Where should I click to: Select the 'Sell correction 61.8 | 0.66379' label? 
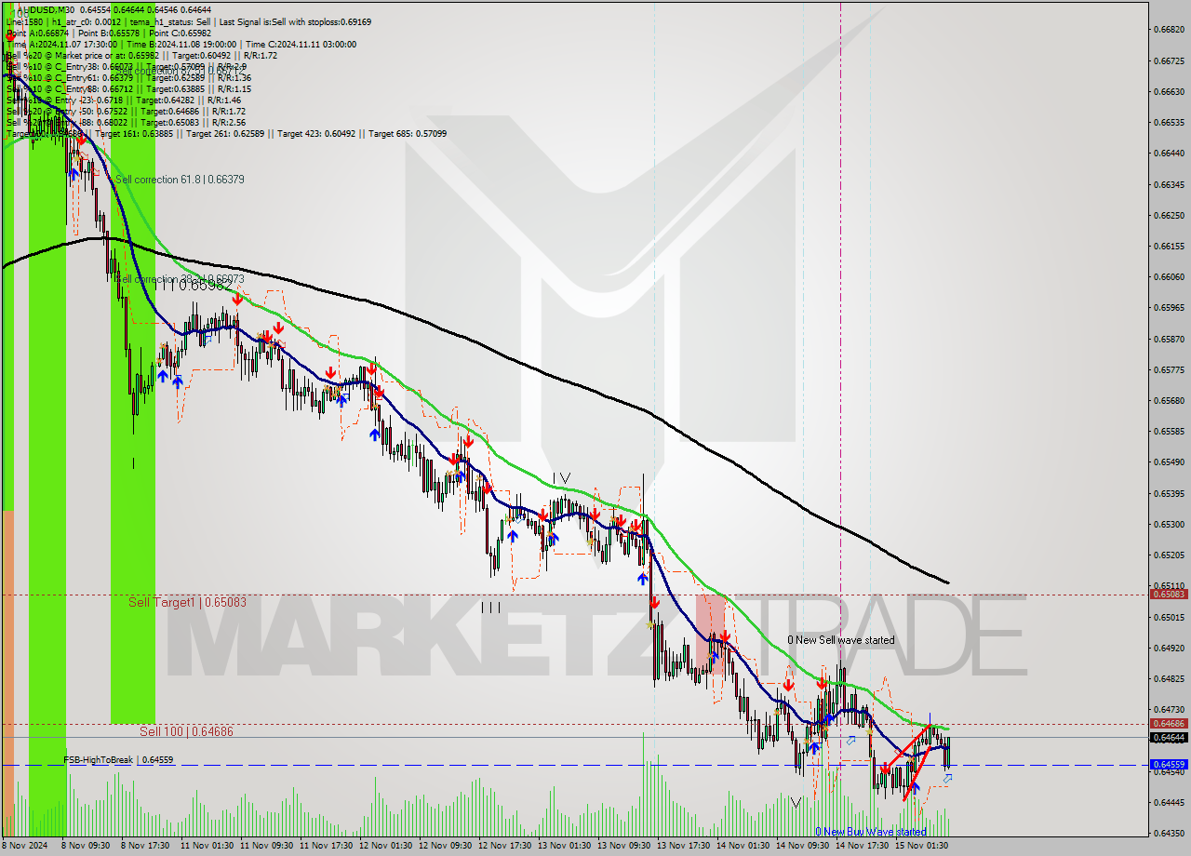(180, 180)
